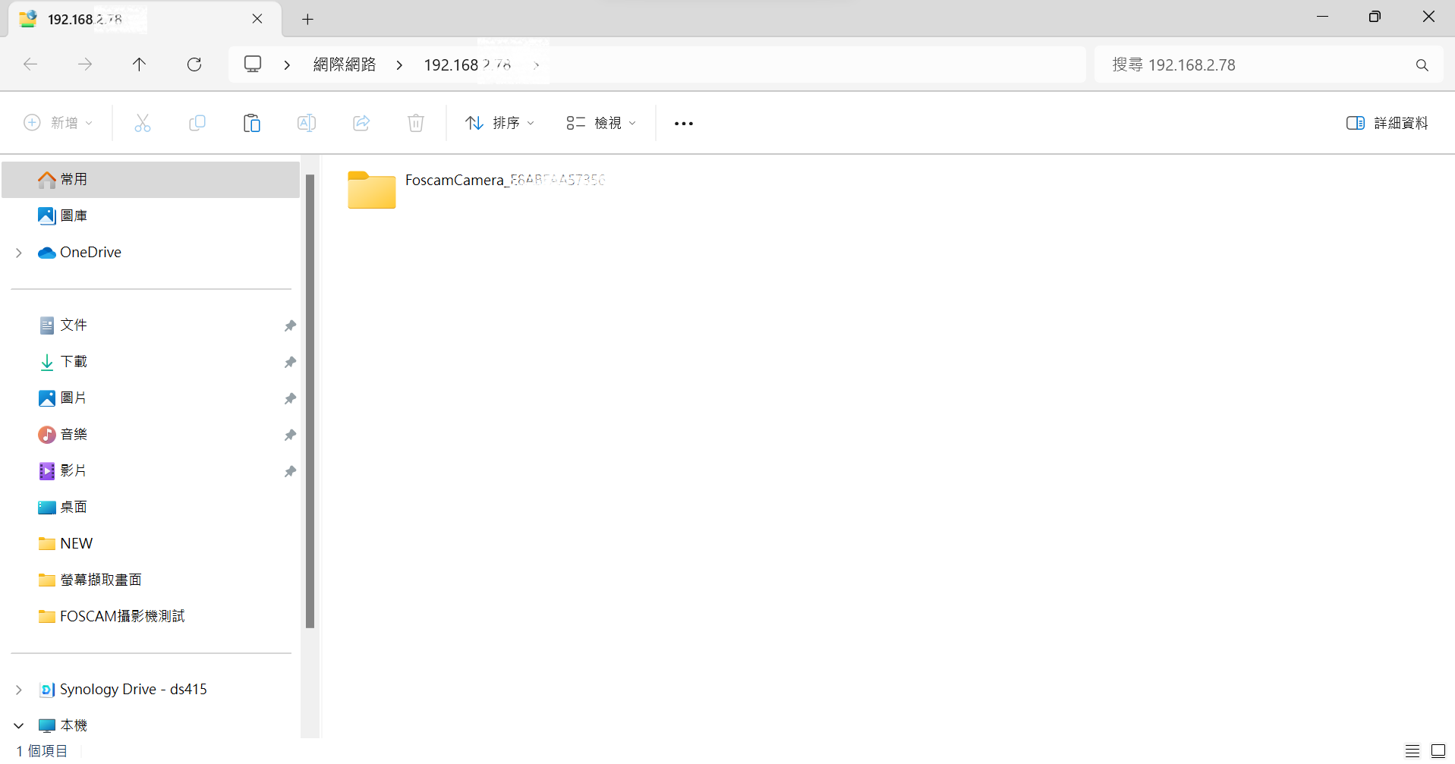Refresh the current folder view

[194, 64]
